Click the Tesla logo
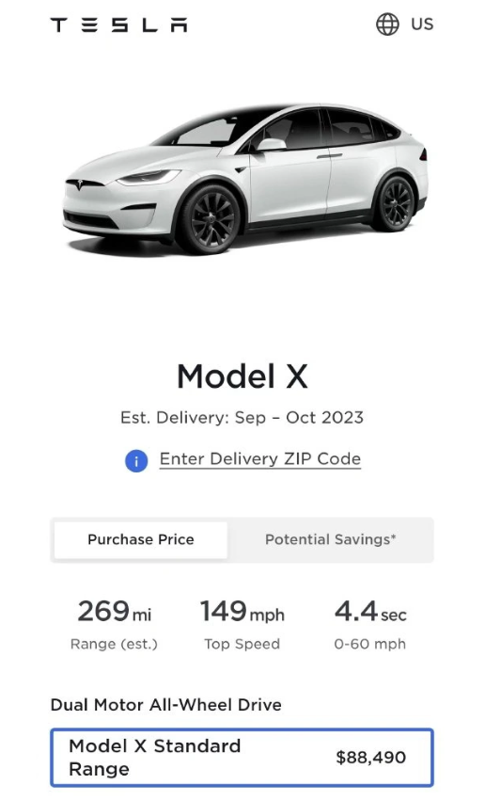485x800 pixels. pyautogui.click(x=118, y=24)
